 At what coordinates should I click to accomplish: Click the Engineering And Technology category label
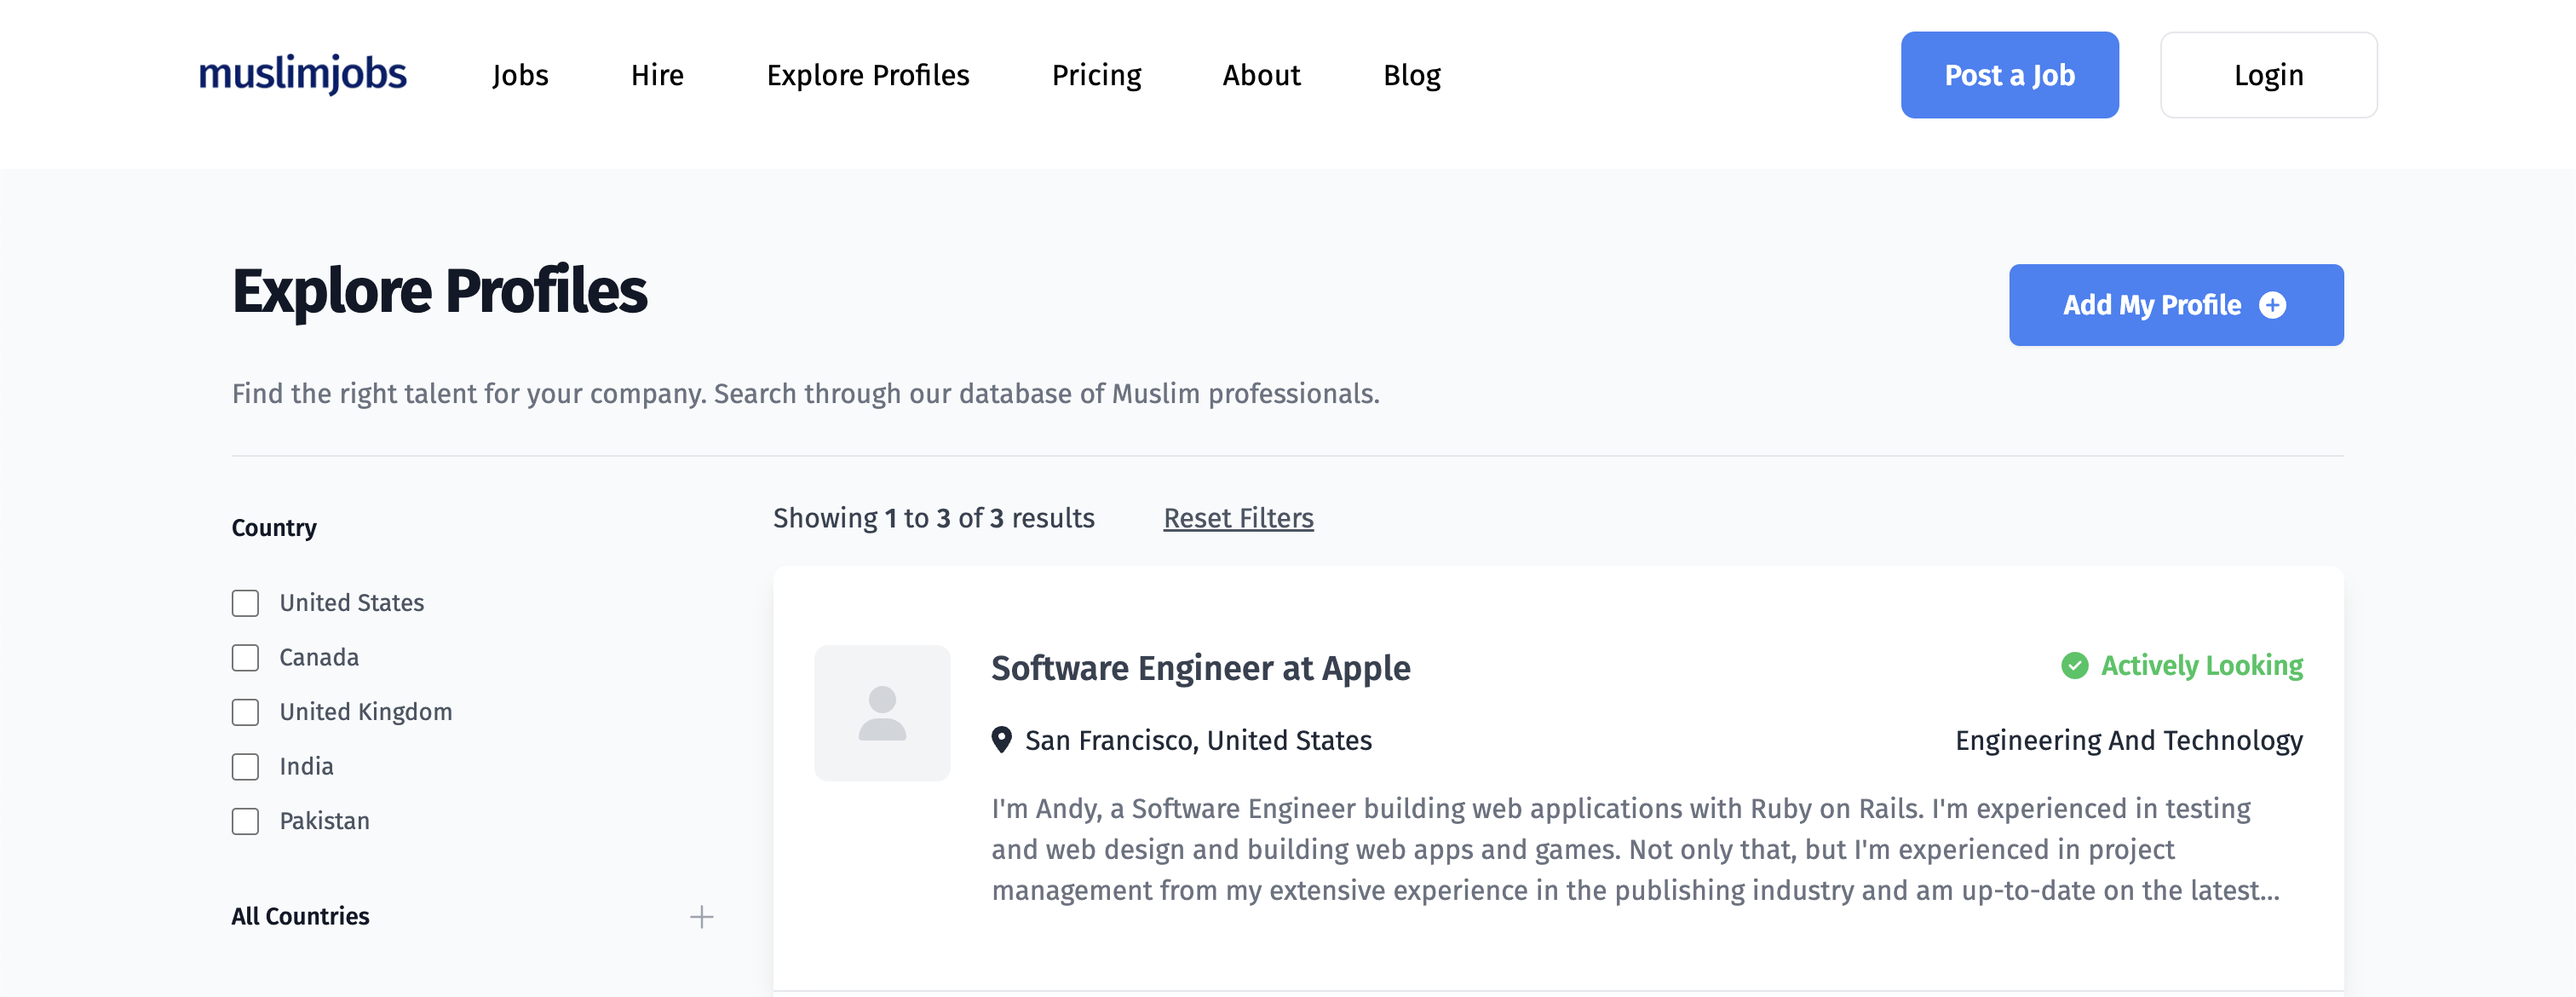coord(2128,740)
